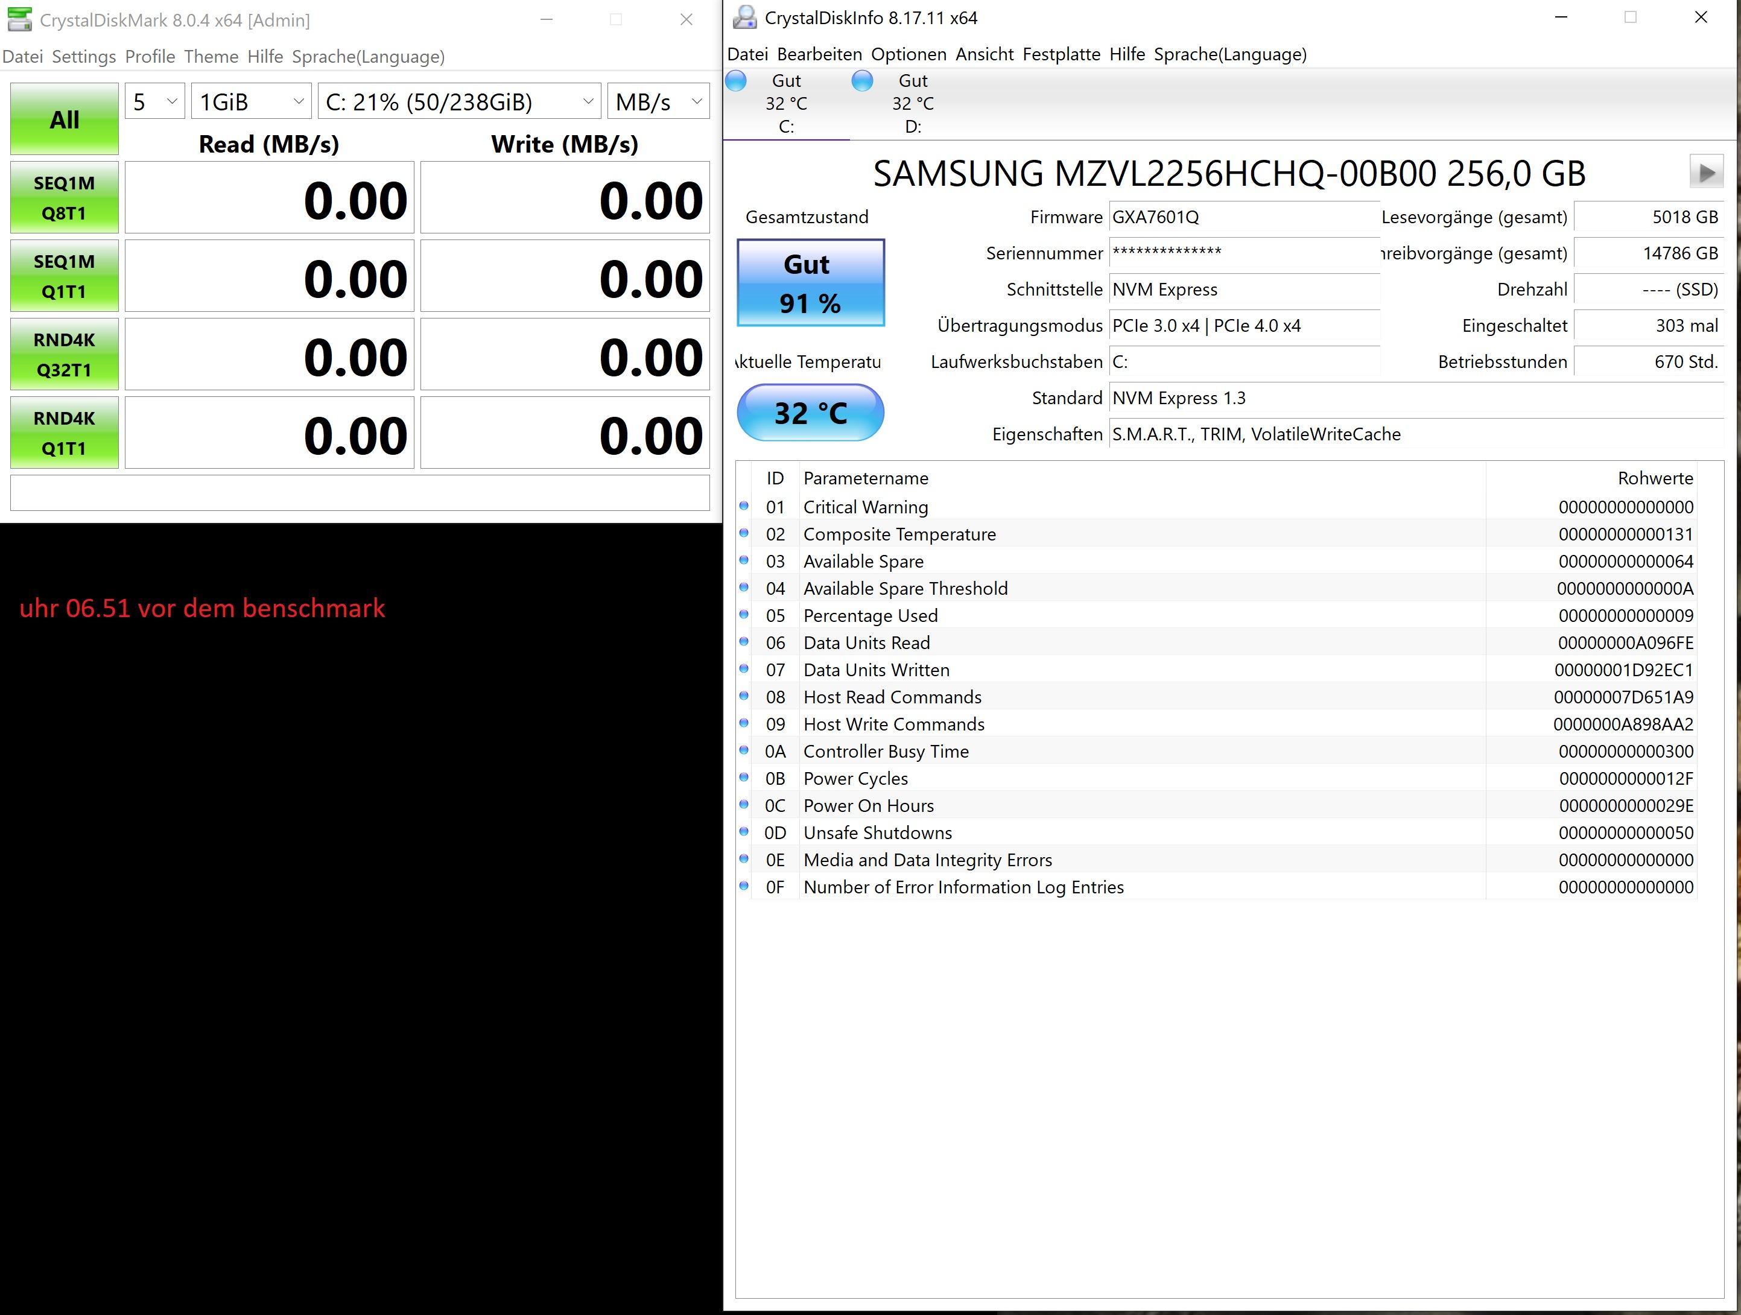Image resolution: width=1741 pixels, height=1315 pixels.
Task: Open the drive dropdown showing C: 21%
Action: pyautogui.click(x=459, y=101)
